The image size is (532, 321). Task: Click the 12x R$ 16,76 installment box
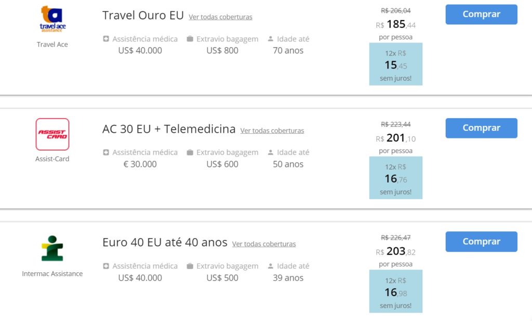pos(395,178)
